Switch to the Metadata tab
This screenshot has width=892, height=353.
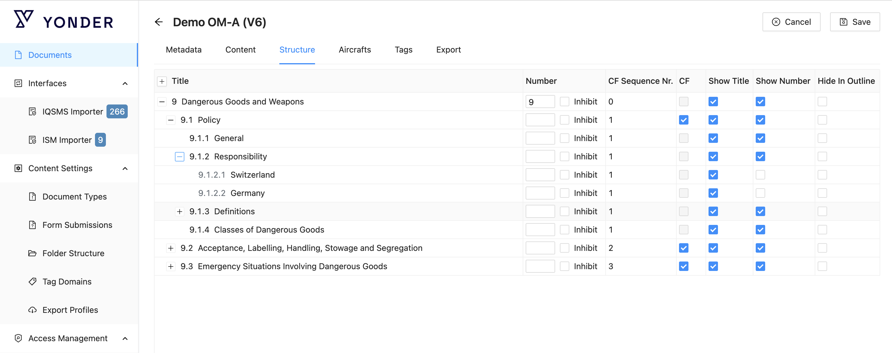(x=183, y=50)
